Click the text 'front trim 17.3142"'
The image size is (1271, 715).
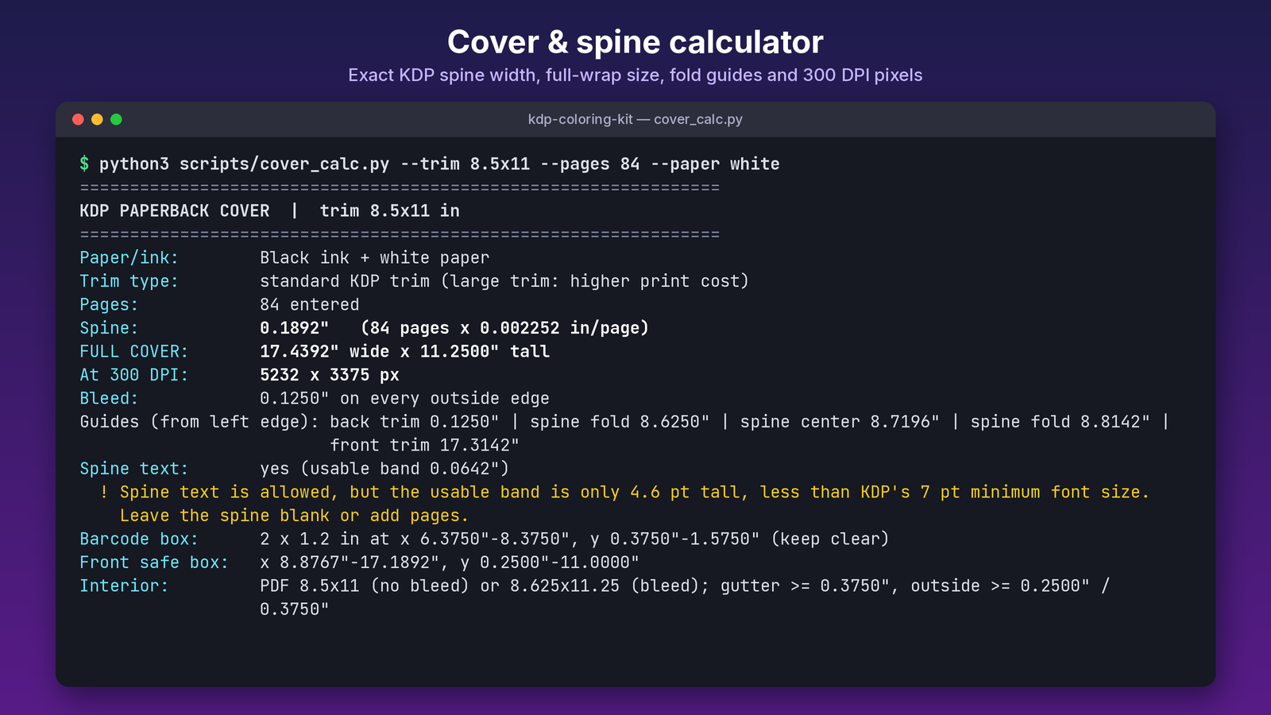pos(425,446)
